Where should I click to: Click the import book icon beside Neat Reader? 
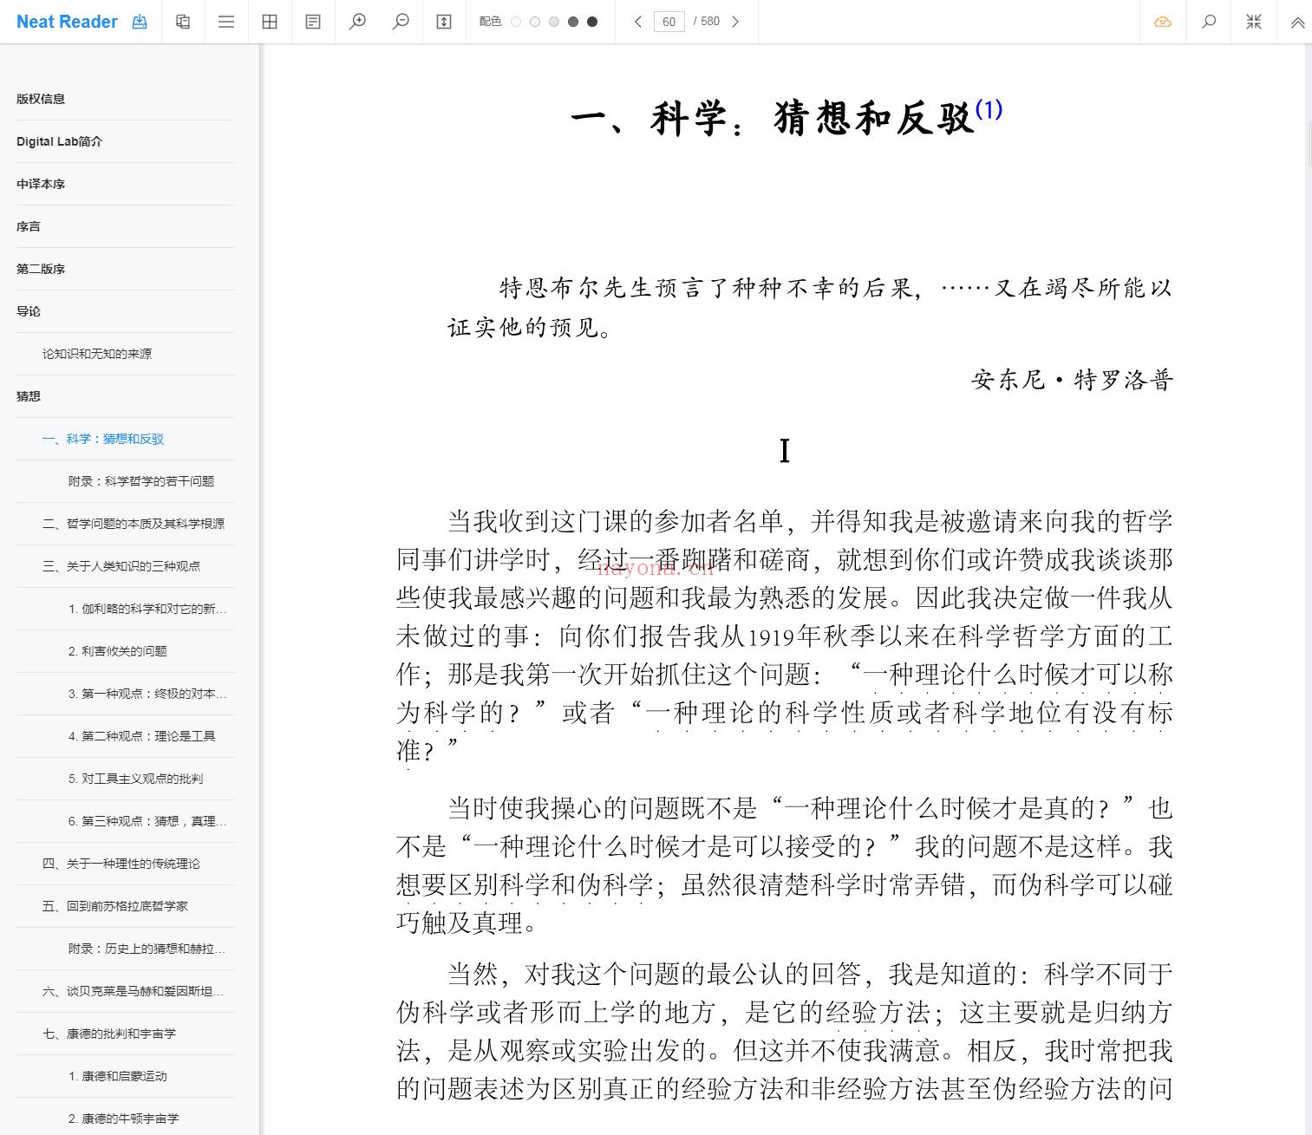click(140, 22)
